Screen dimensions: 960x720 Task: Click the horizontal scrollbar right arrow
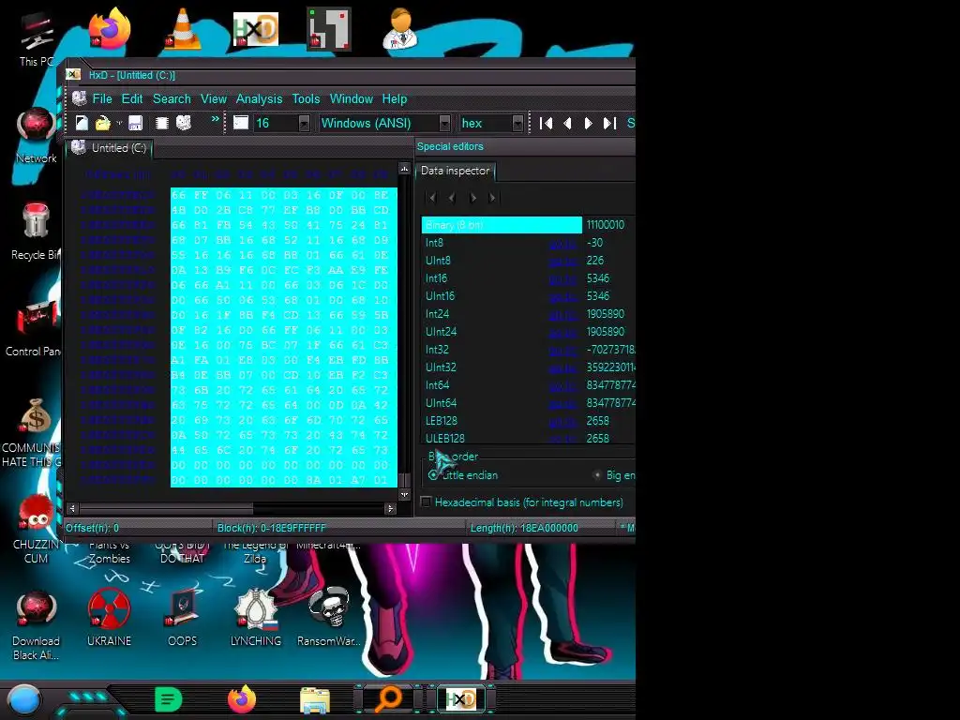(x=391, y=508)
